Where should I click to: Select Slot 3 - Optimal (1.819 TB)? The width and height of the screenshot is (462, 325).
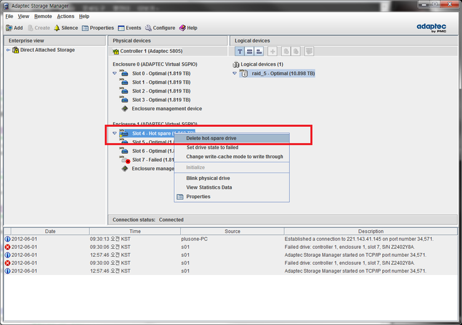(161, 99)
